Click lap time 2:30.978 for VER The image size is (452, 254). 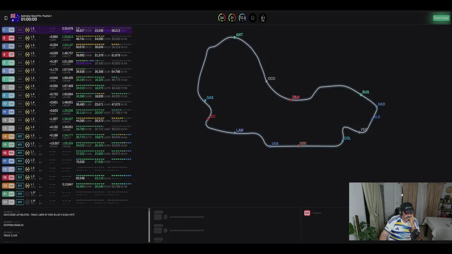(x=67, y=29)
